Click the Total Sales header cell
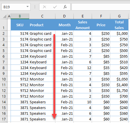 click(x=119, y=25)
